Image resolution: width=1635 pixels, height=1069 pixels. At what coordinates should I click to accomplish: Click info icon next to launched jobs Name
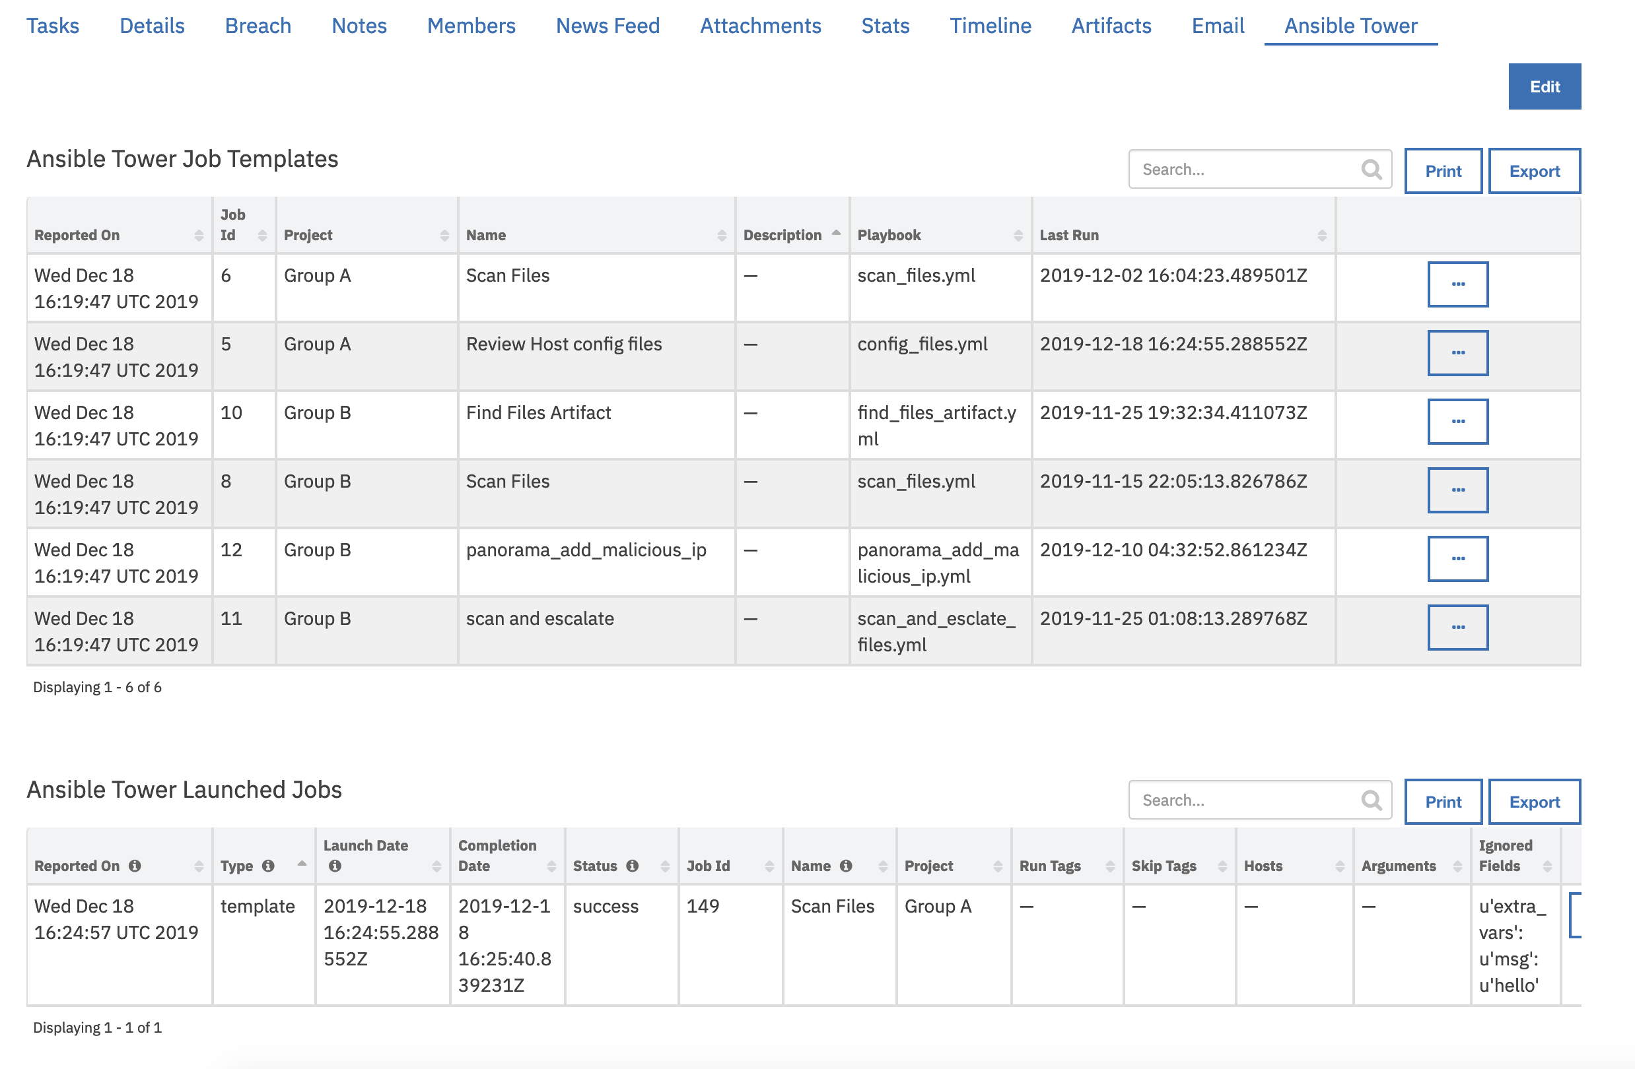coord(846,866)
